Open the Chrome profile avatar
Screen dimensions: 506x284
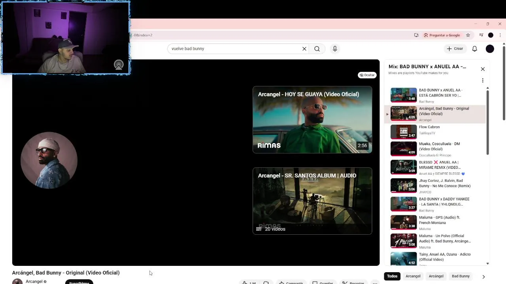pyautogui.click(x=491, y=35)
